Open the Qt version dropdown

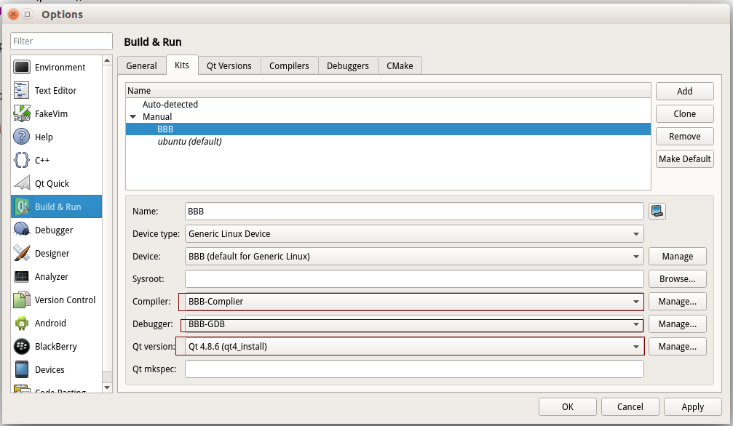(414, 346)
